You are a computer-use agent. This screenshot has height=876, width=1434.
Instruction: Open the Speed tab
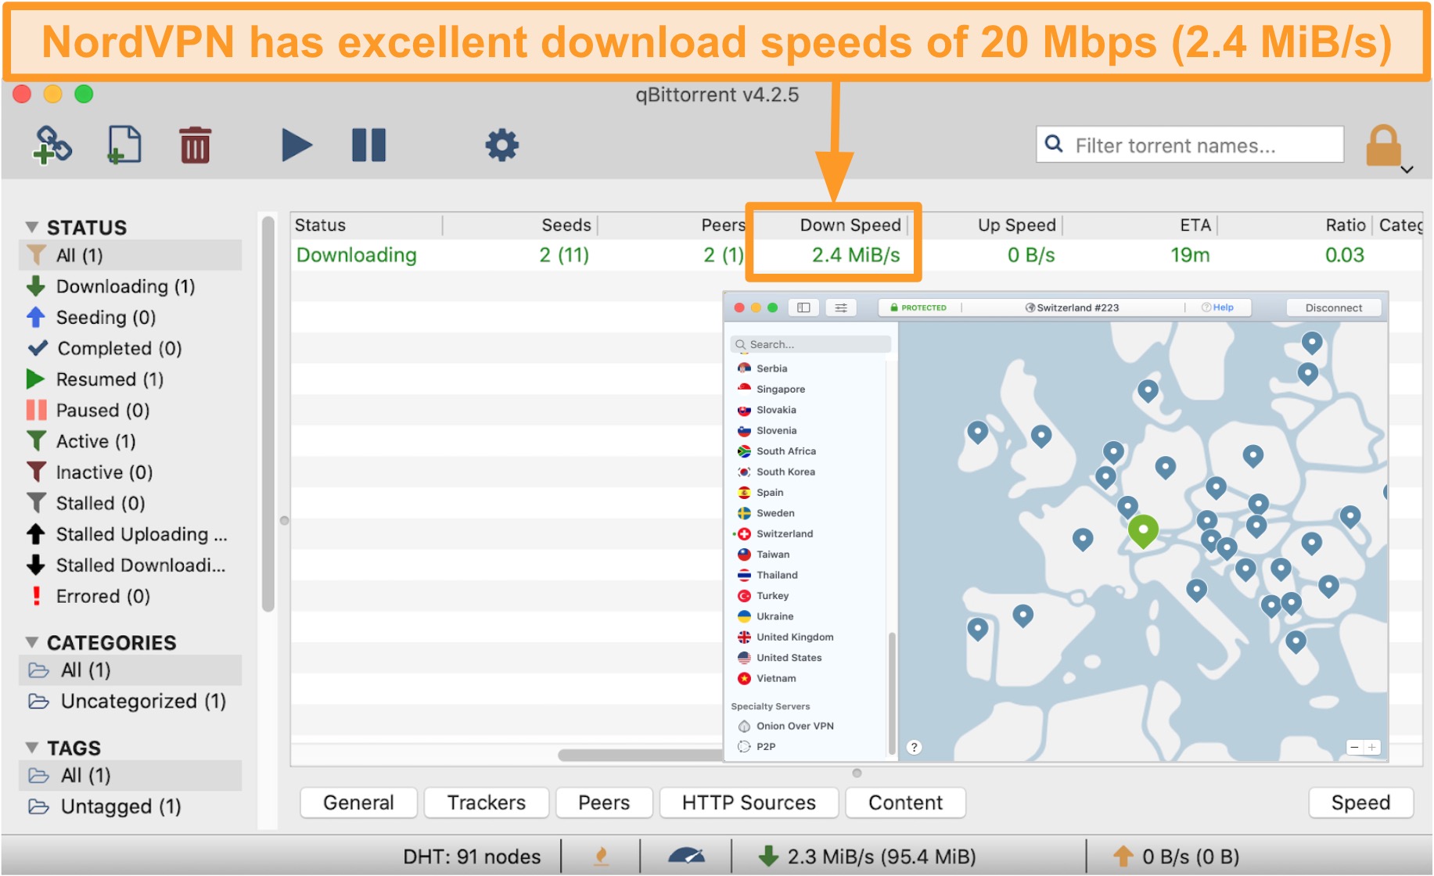(1360, 803)
